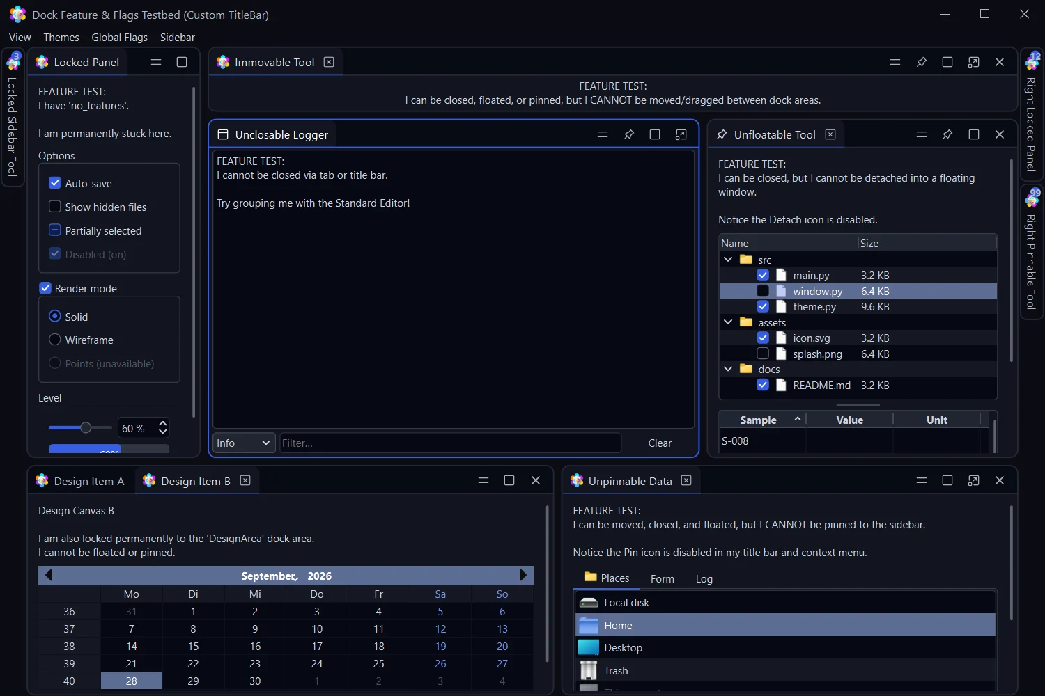Go to the previous calendar month
This screenshot has height=696, width=1045.
[x=48, y=575]
